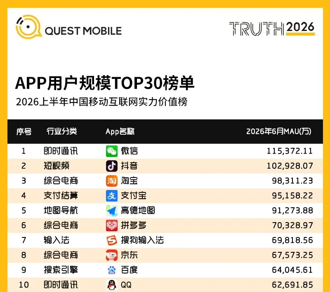Click the MAU value 102,928.07
Image resolution: width=330 pixels, height=292 pixels.
(290, 166)
